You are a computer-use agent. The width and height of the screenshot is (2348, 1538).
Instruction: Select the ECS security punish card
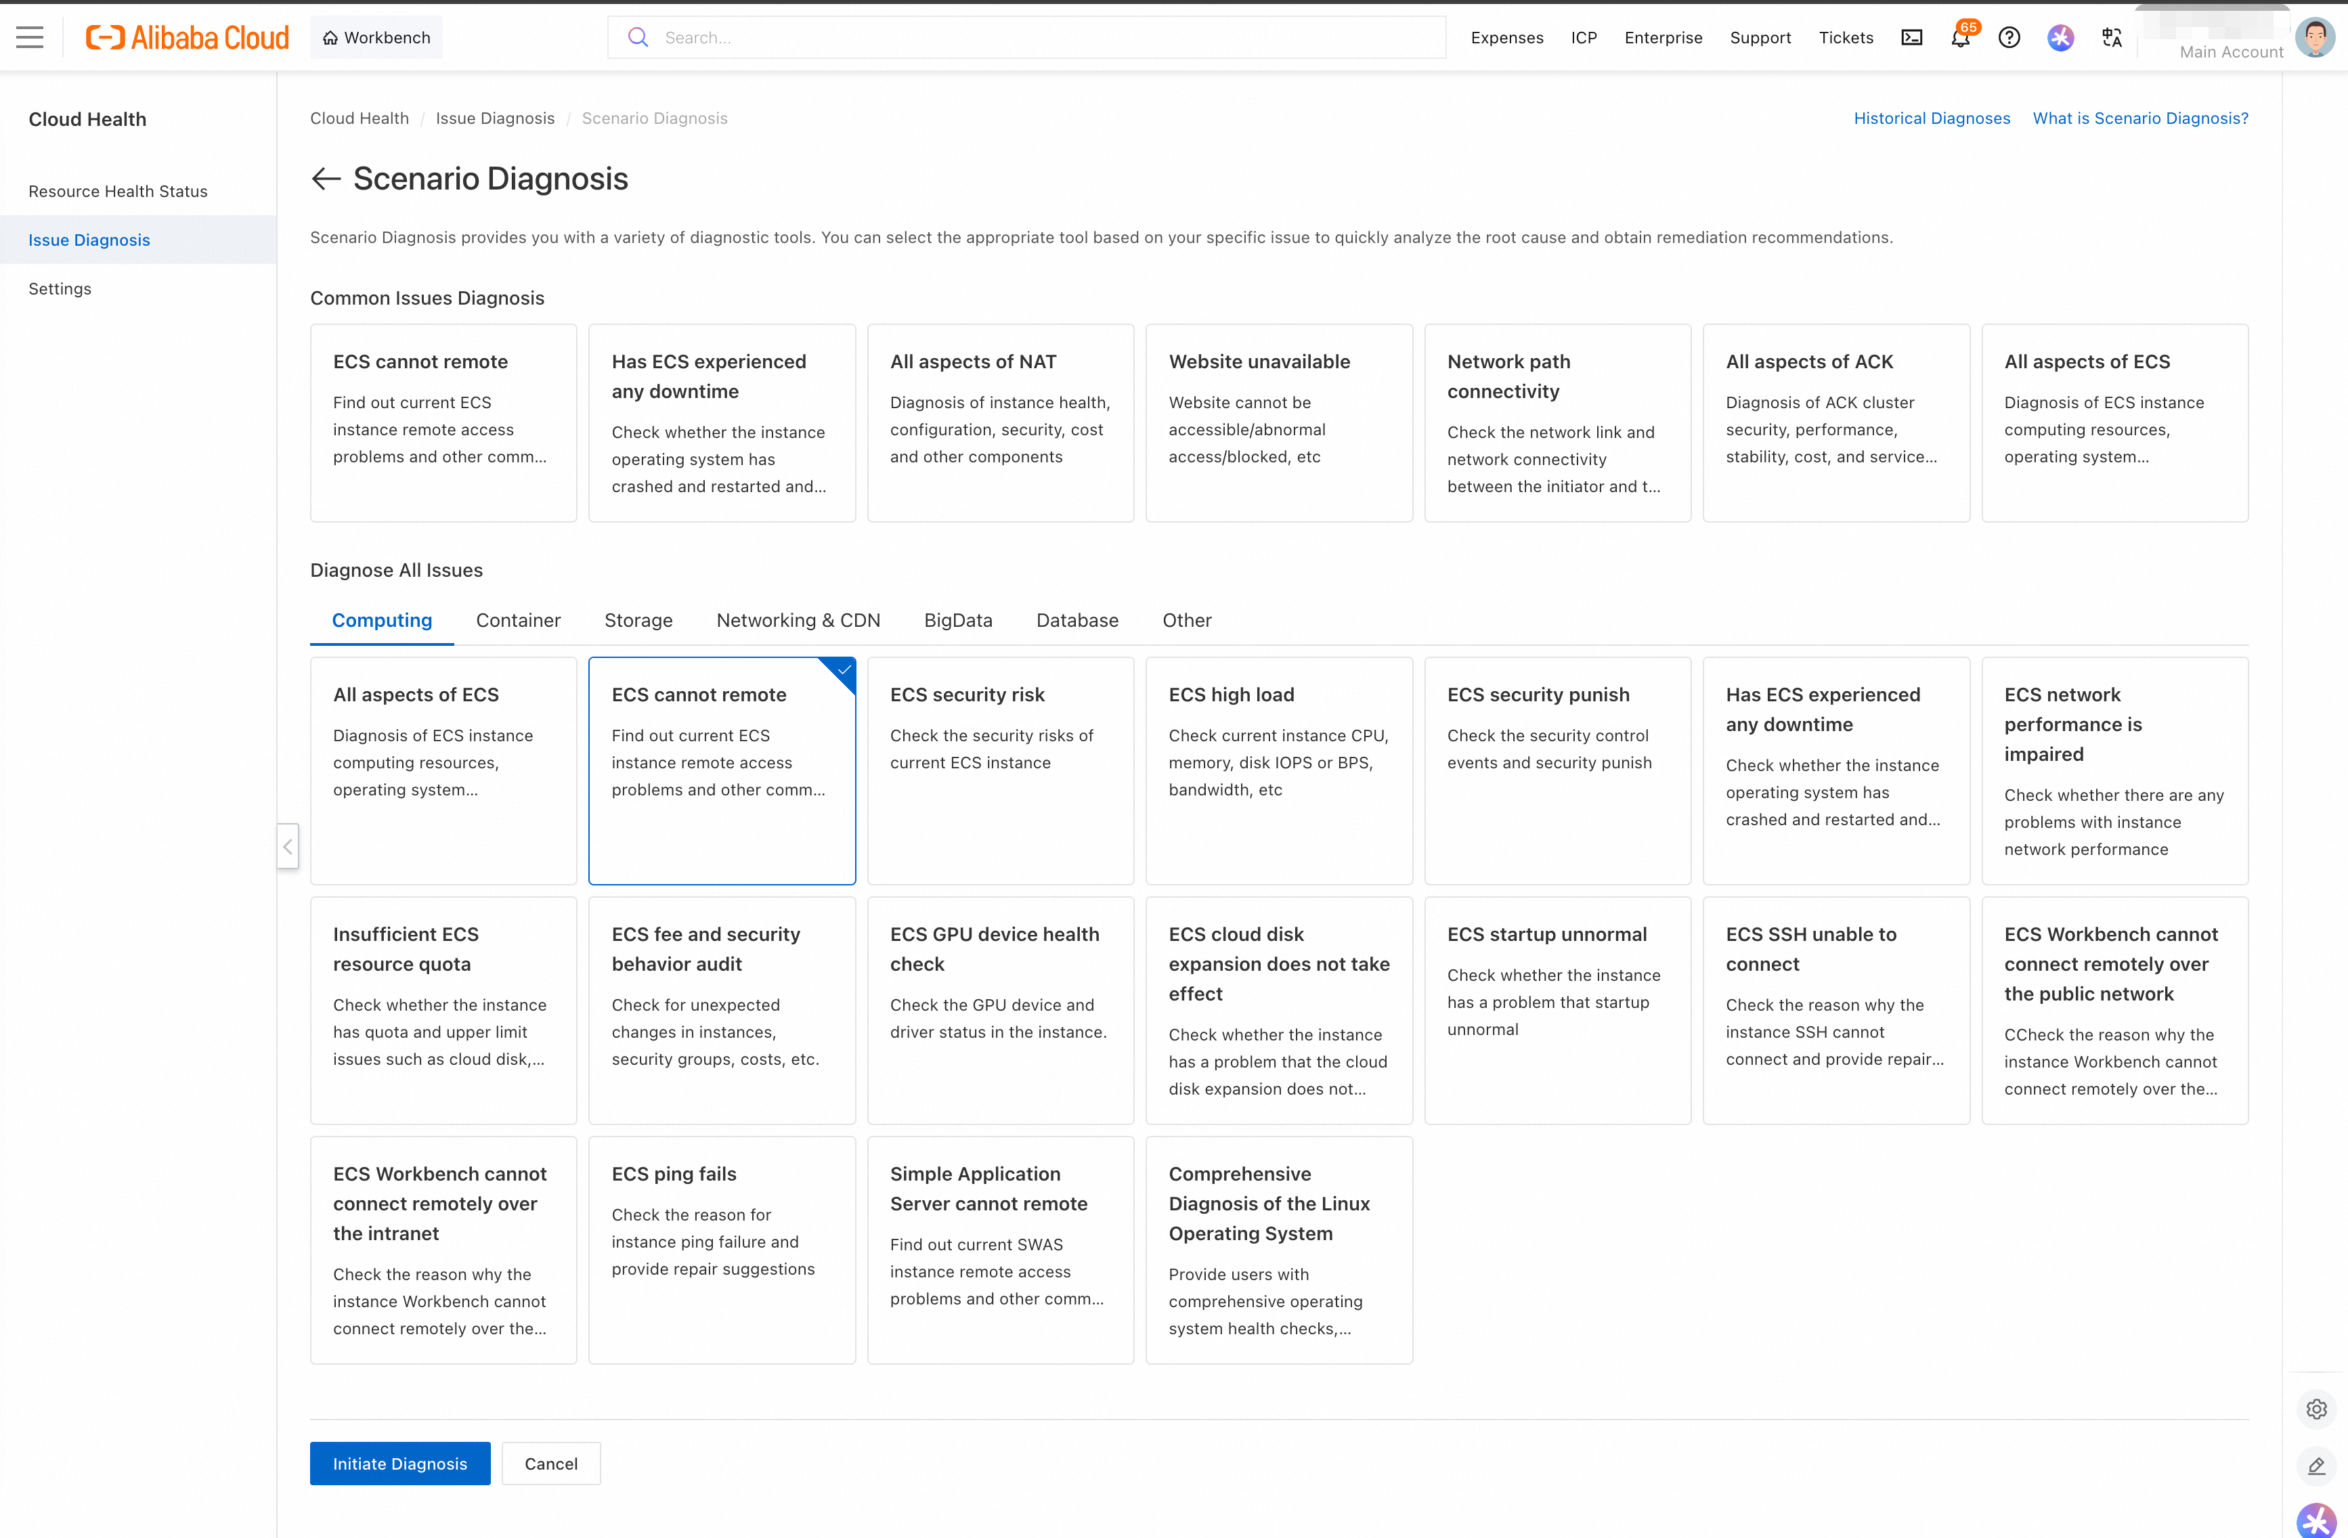coord(1558,770)
